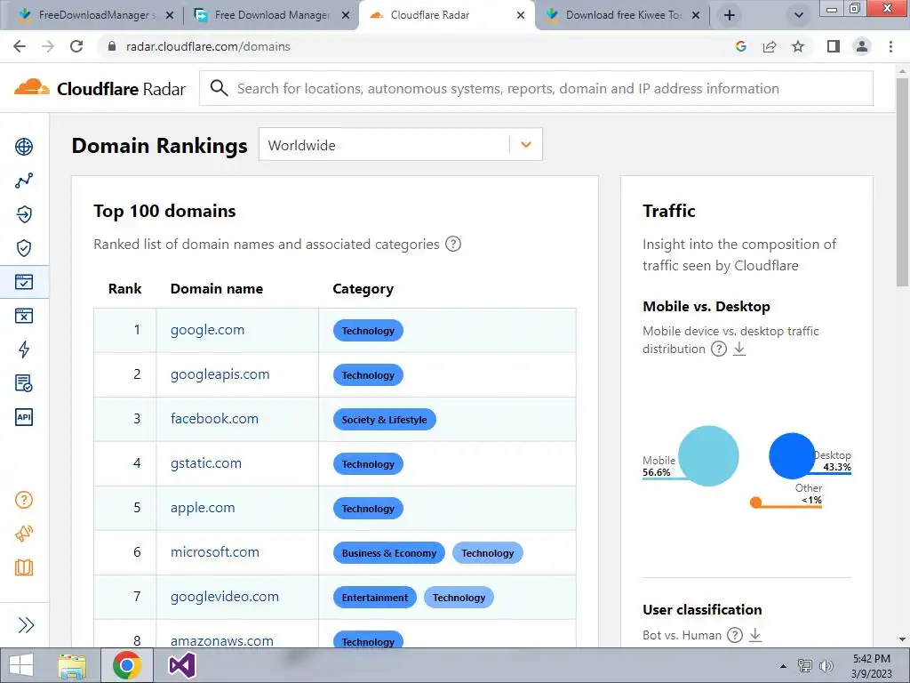
Task: Click the orange Other dot in chart
Action: [x=755, y=502]
